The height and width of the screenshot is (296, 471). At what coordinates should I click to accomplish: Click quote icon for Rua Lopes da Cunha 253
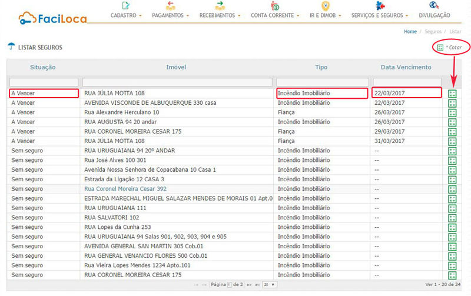point(452,227)
